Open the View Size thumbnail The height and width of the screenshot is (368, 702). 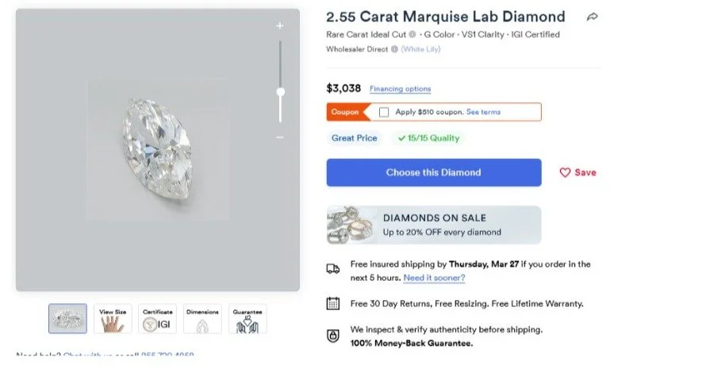coord(113,319)
